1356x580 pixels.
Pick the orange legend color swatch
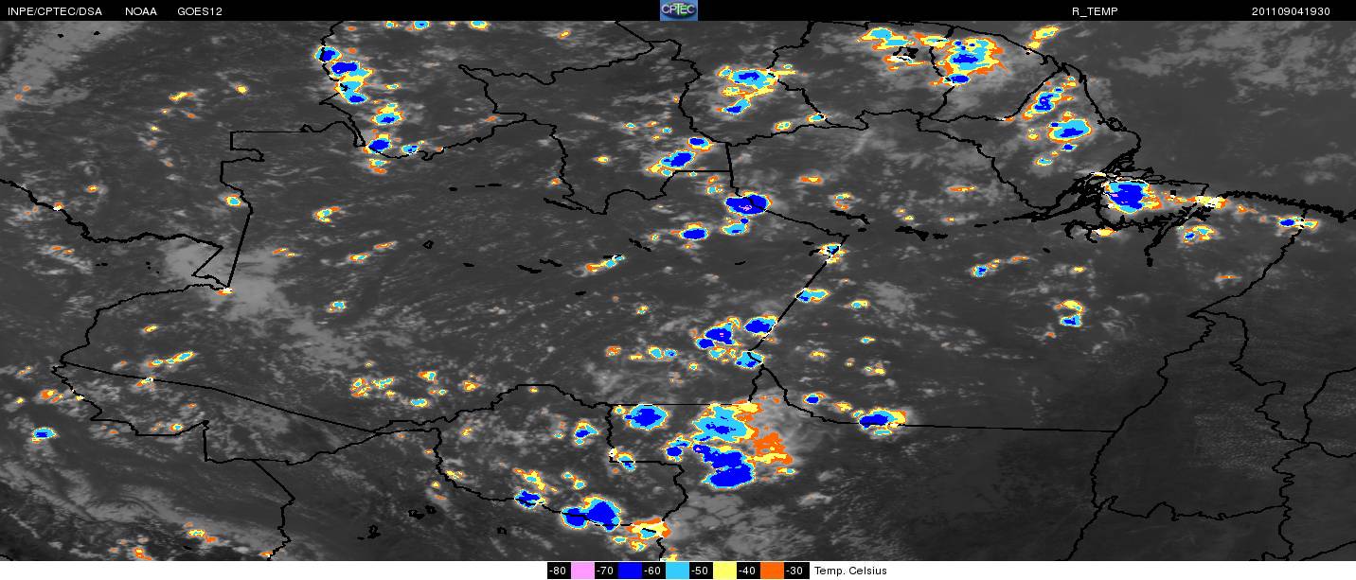click(x=772, y=571)
